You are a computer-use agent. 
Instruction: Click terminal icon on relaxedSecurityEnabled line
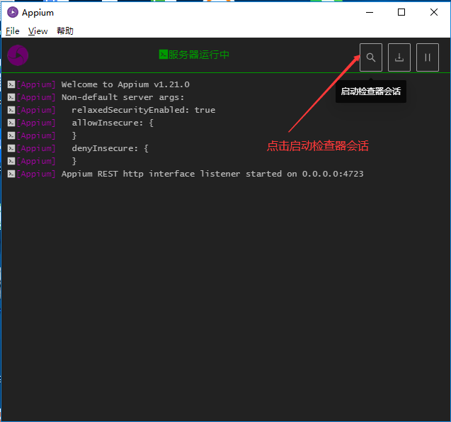coord(11,110)
